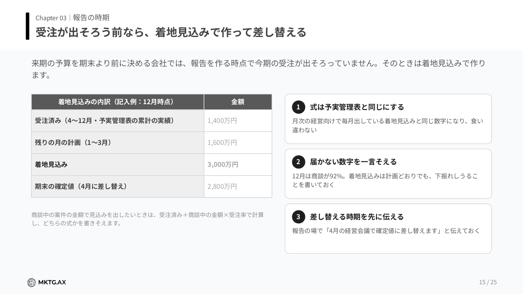Click card title 差し替える時期を先に伝える

tap(357, 217)
